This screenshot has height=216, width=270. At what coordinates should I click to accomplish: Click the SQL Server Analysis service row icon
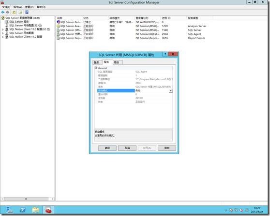59,26
